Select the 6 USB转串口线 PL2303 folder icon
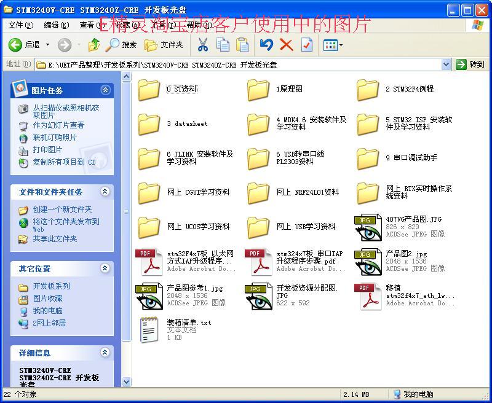Screen dimensions: 492x403 point(258,158)
